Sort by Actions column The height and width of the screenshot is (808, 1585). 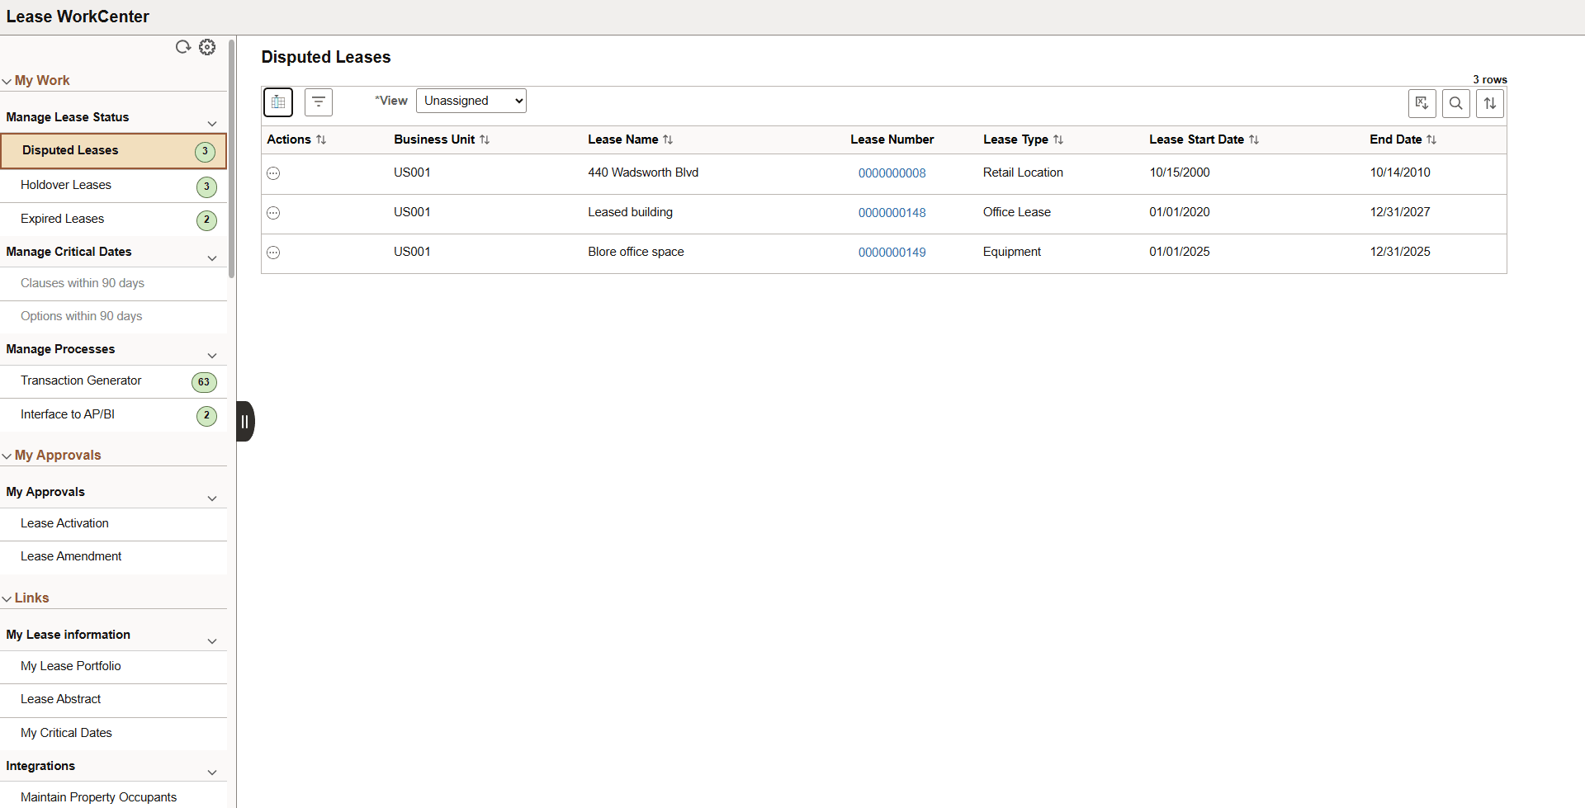coord(321,140)
